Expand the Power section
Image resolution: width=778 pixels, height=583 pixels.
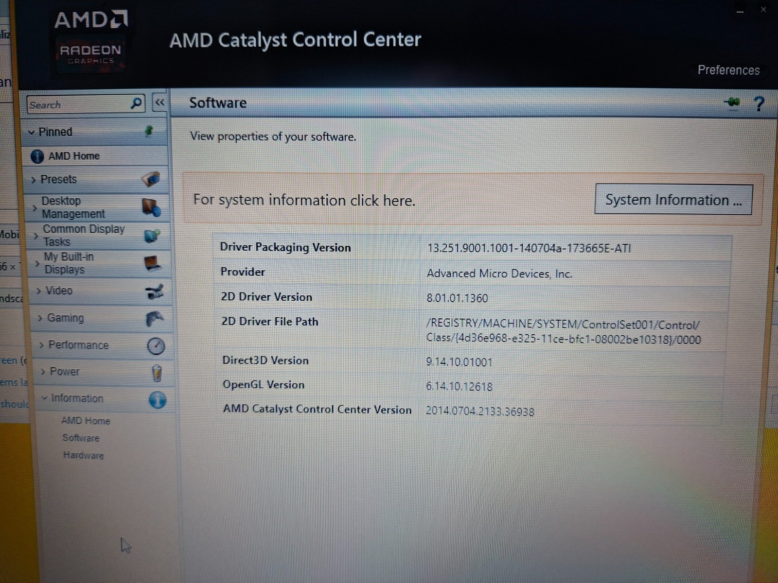click(x=43, y=372)
